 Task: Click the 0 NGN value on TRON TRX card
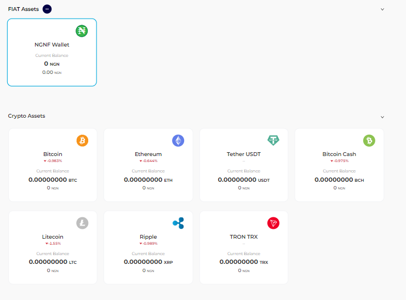244,270
